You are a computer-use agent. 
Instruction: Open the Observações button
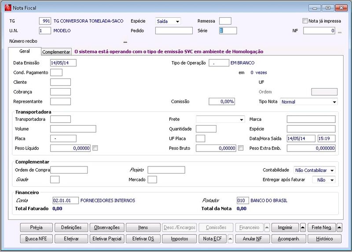pos(107,227)
